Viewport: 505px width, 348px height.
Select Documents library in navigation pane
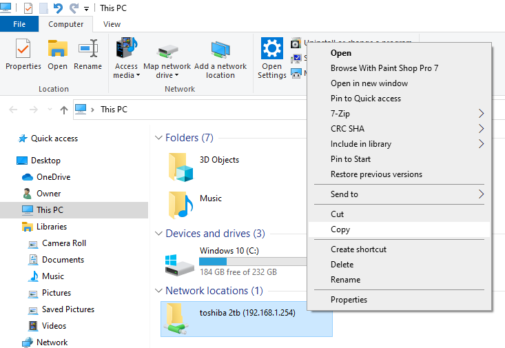click(x=63, y=260)
